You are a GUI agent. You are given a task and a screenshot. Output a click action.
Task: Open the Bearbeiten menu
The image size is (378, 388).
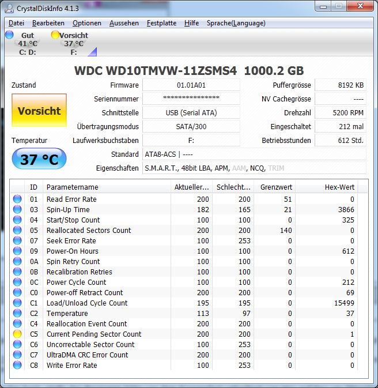tap(48, 23)
